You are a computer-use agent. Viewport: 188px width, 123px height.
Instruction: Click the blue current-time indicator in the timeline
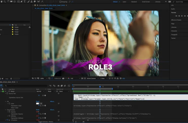(x=100, y=87)
